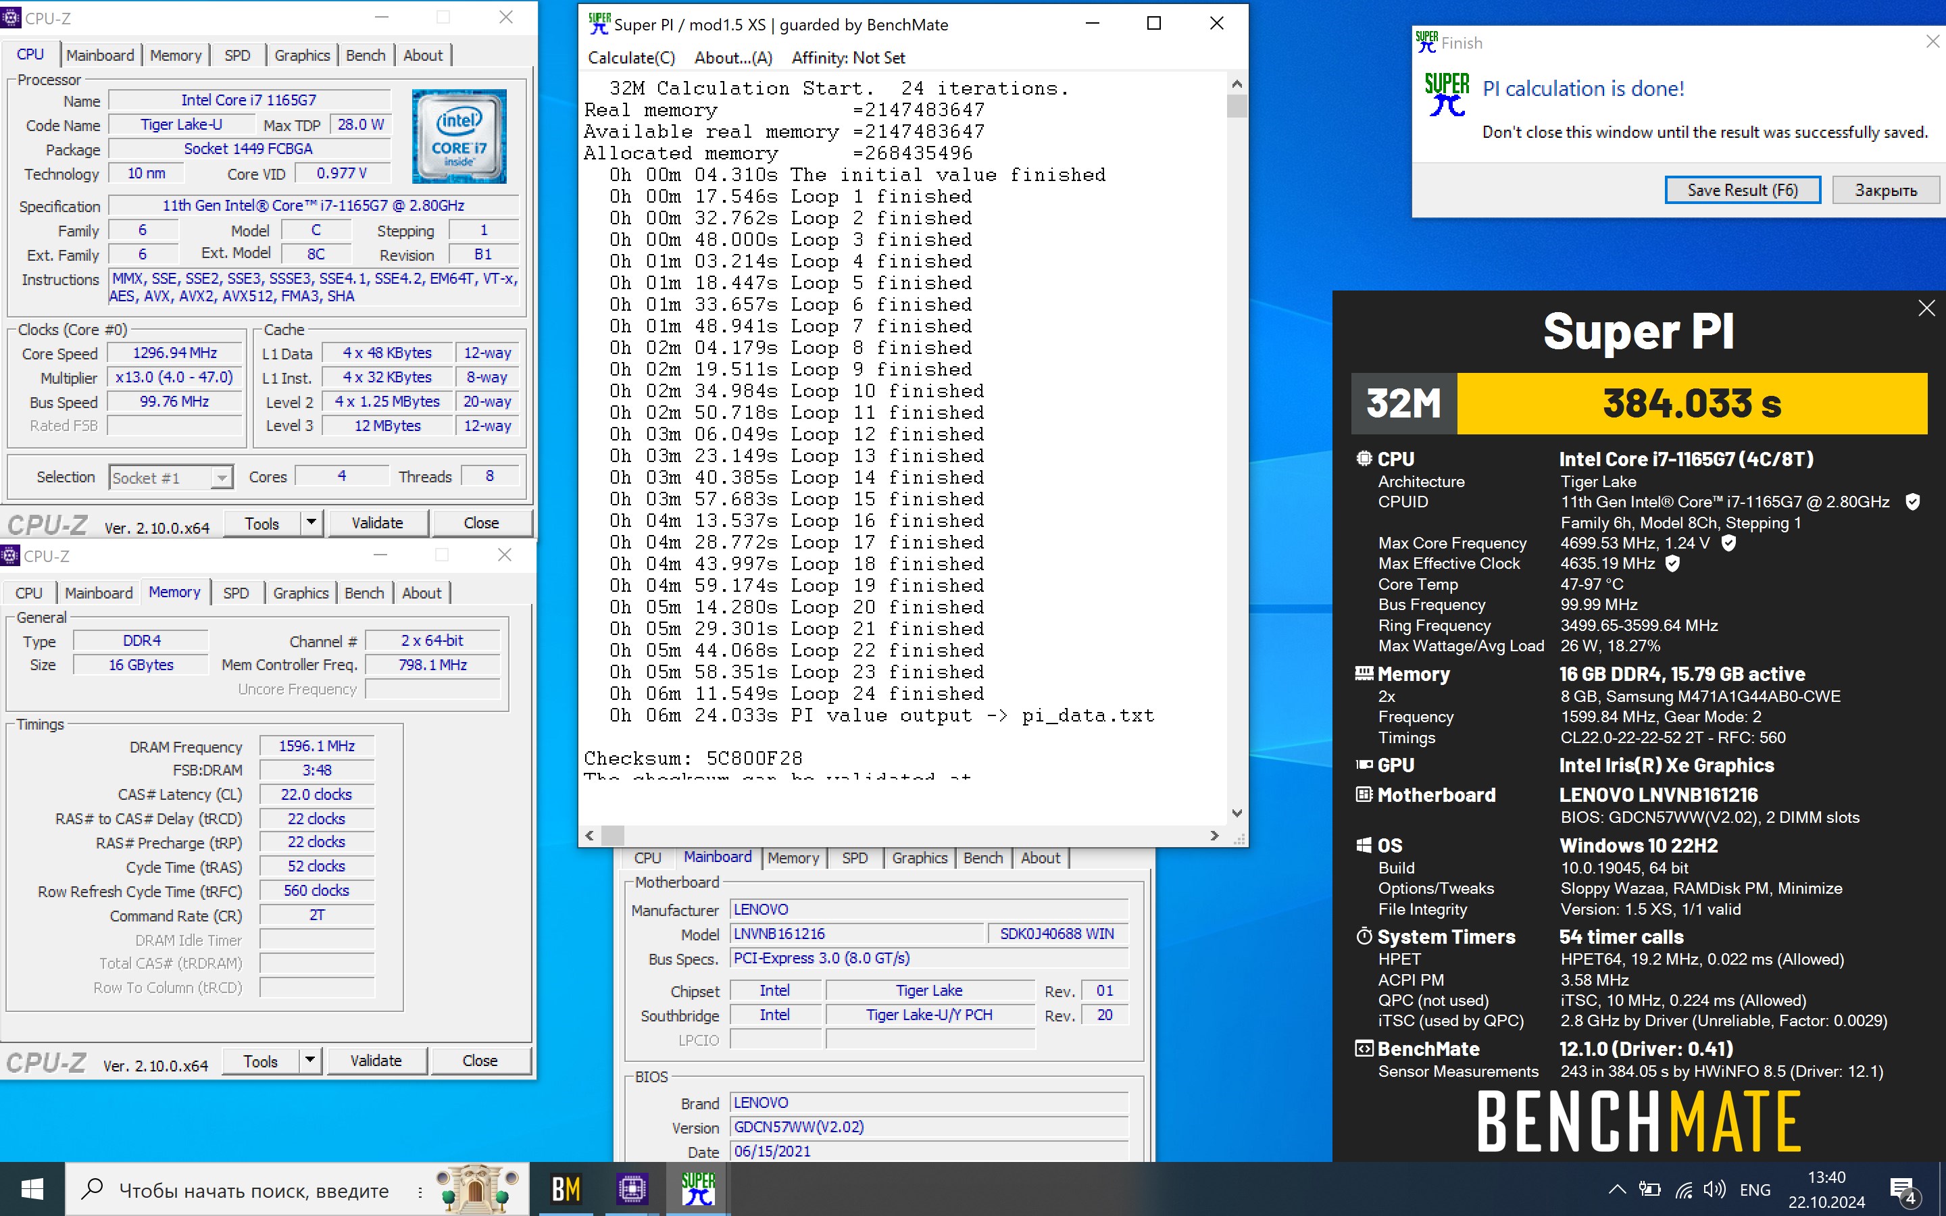This screenshot has height=1216, width=1946.
Task: Click Super PI horizontal scrollbar left arrow
Action: tap(589, 836)
